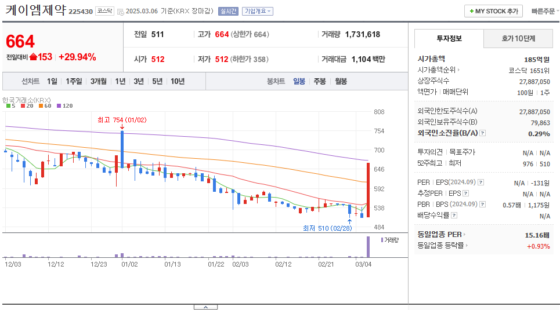Switch to the 투자정보 tab
This screenshot has width=560, height=310.
coord(449,38)
